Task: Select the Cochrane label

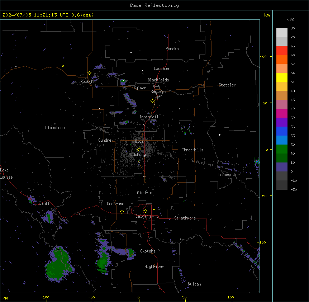Action: (115, 204)
